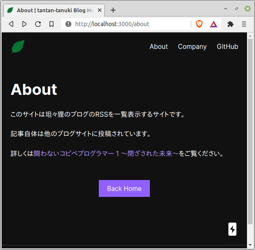255x250 pixels.
Task: Click the scrollbar down arrow
Action: coord(250,245)
